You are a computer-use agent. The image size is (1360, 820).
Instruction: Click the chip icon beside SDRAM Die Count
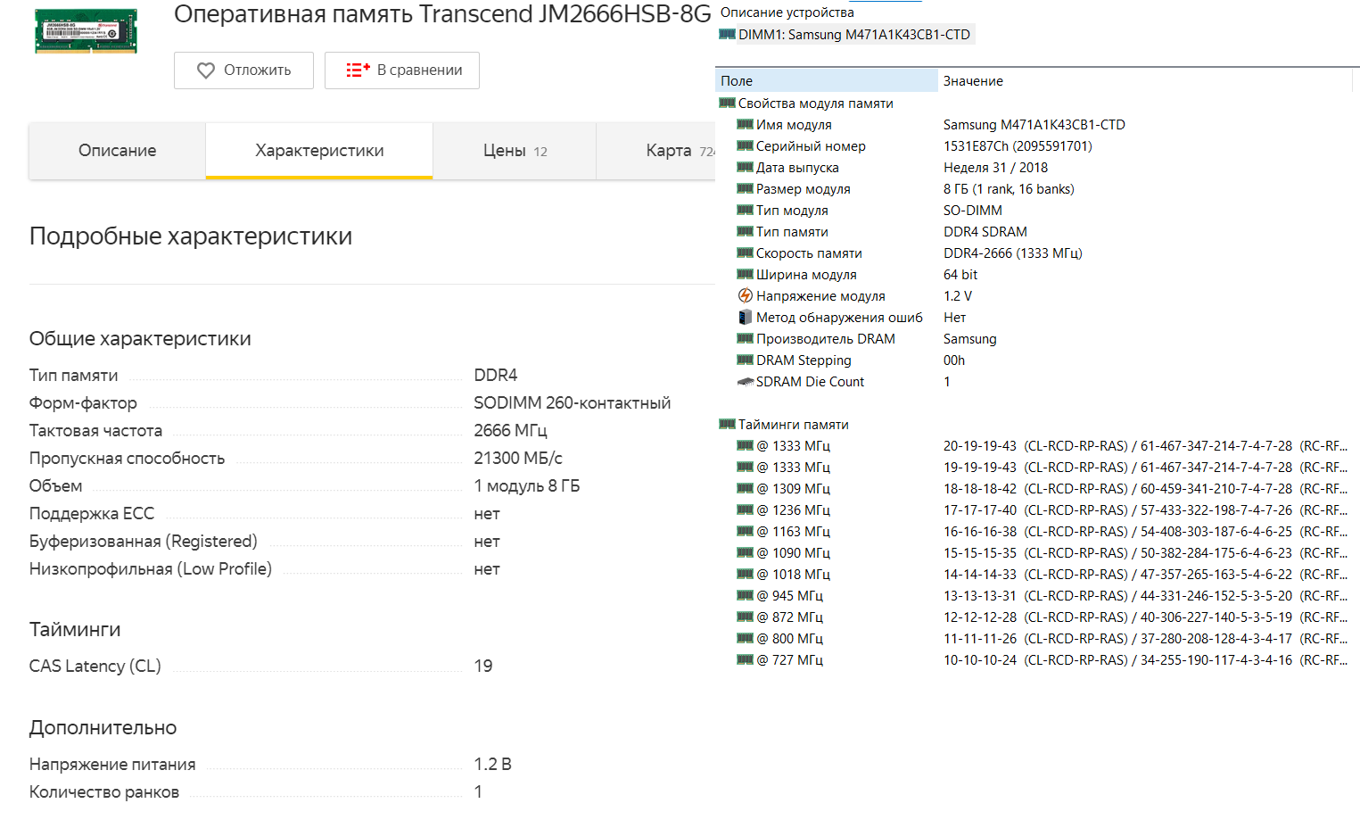746,382
